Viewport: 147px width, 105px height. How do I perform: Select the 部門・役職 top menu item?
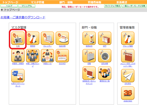point(66,2)
